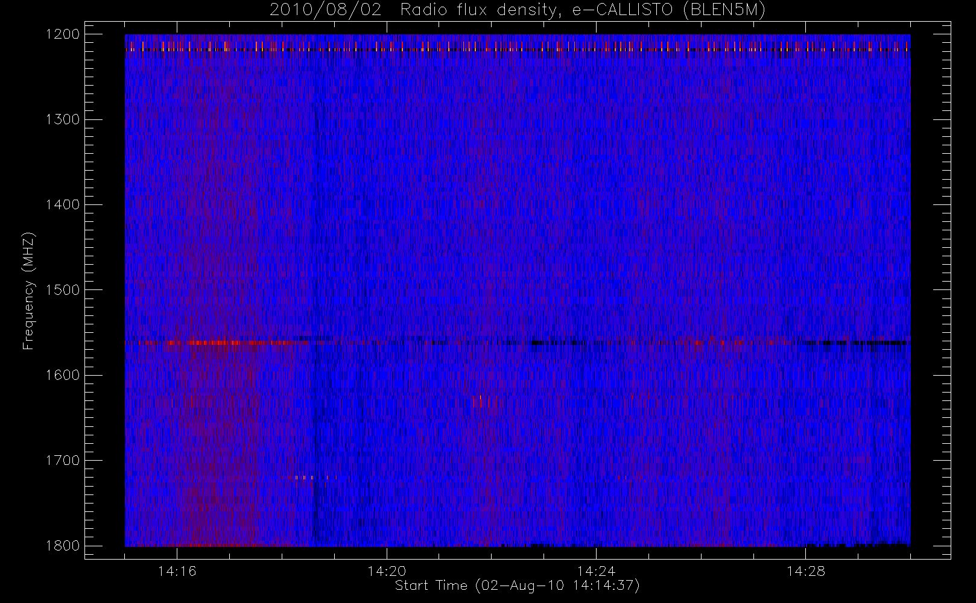Select the 1700 frequency tick label
Image resolution: width=976 pixels, height=603 pixels.
pyautogui.click(x=63, y=460)
